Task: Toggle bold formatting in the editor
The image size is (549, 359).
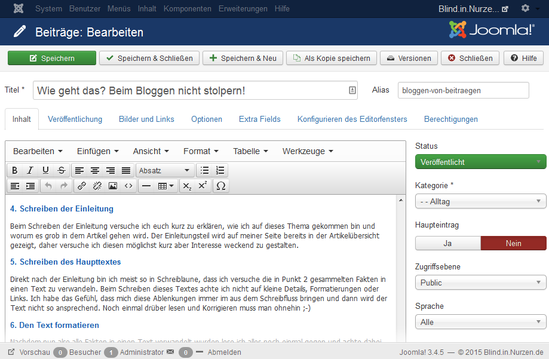Action: (x=14, y=171)
